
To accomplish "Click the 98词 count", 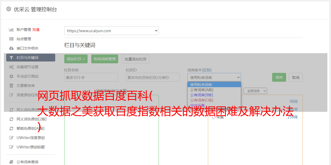I will tap(293, 101).
